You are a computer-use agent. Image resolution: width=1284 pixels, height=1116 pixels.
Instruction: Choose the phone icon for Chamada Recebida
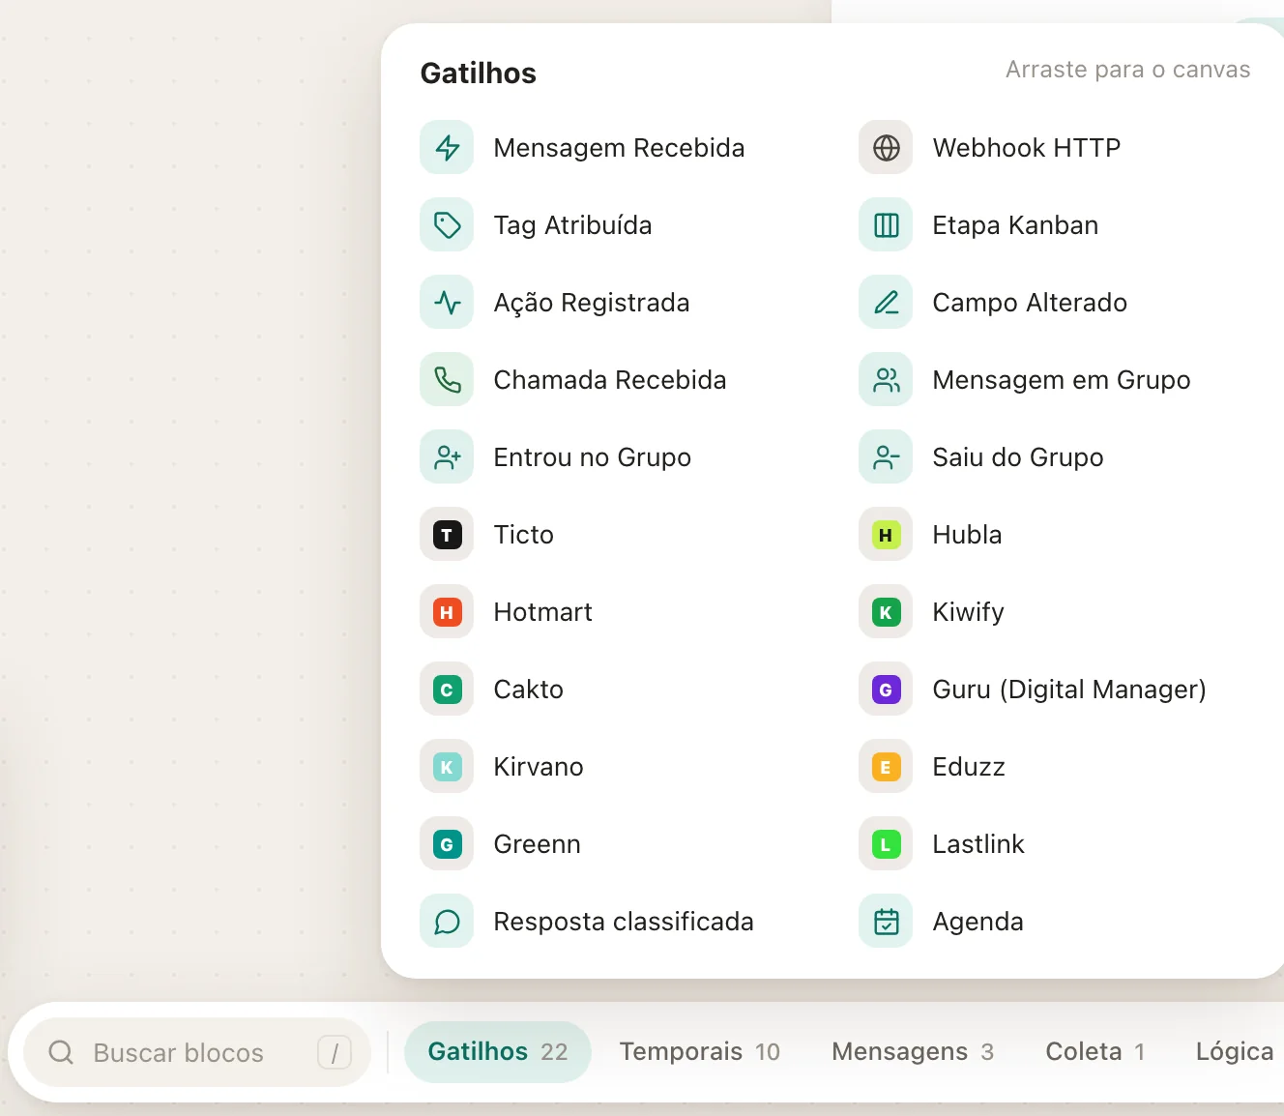[447, 380]
